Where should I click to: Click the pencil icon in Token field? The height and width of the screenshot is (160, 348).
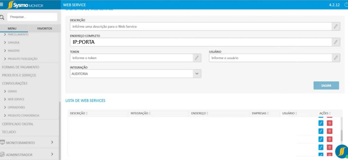coord(197,58)
